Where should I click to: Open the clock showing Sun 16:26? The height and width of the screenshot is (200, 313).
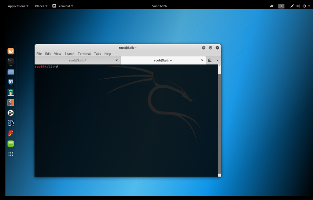(159, 6)
